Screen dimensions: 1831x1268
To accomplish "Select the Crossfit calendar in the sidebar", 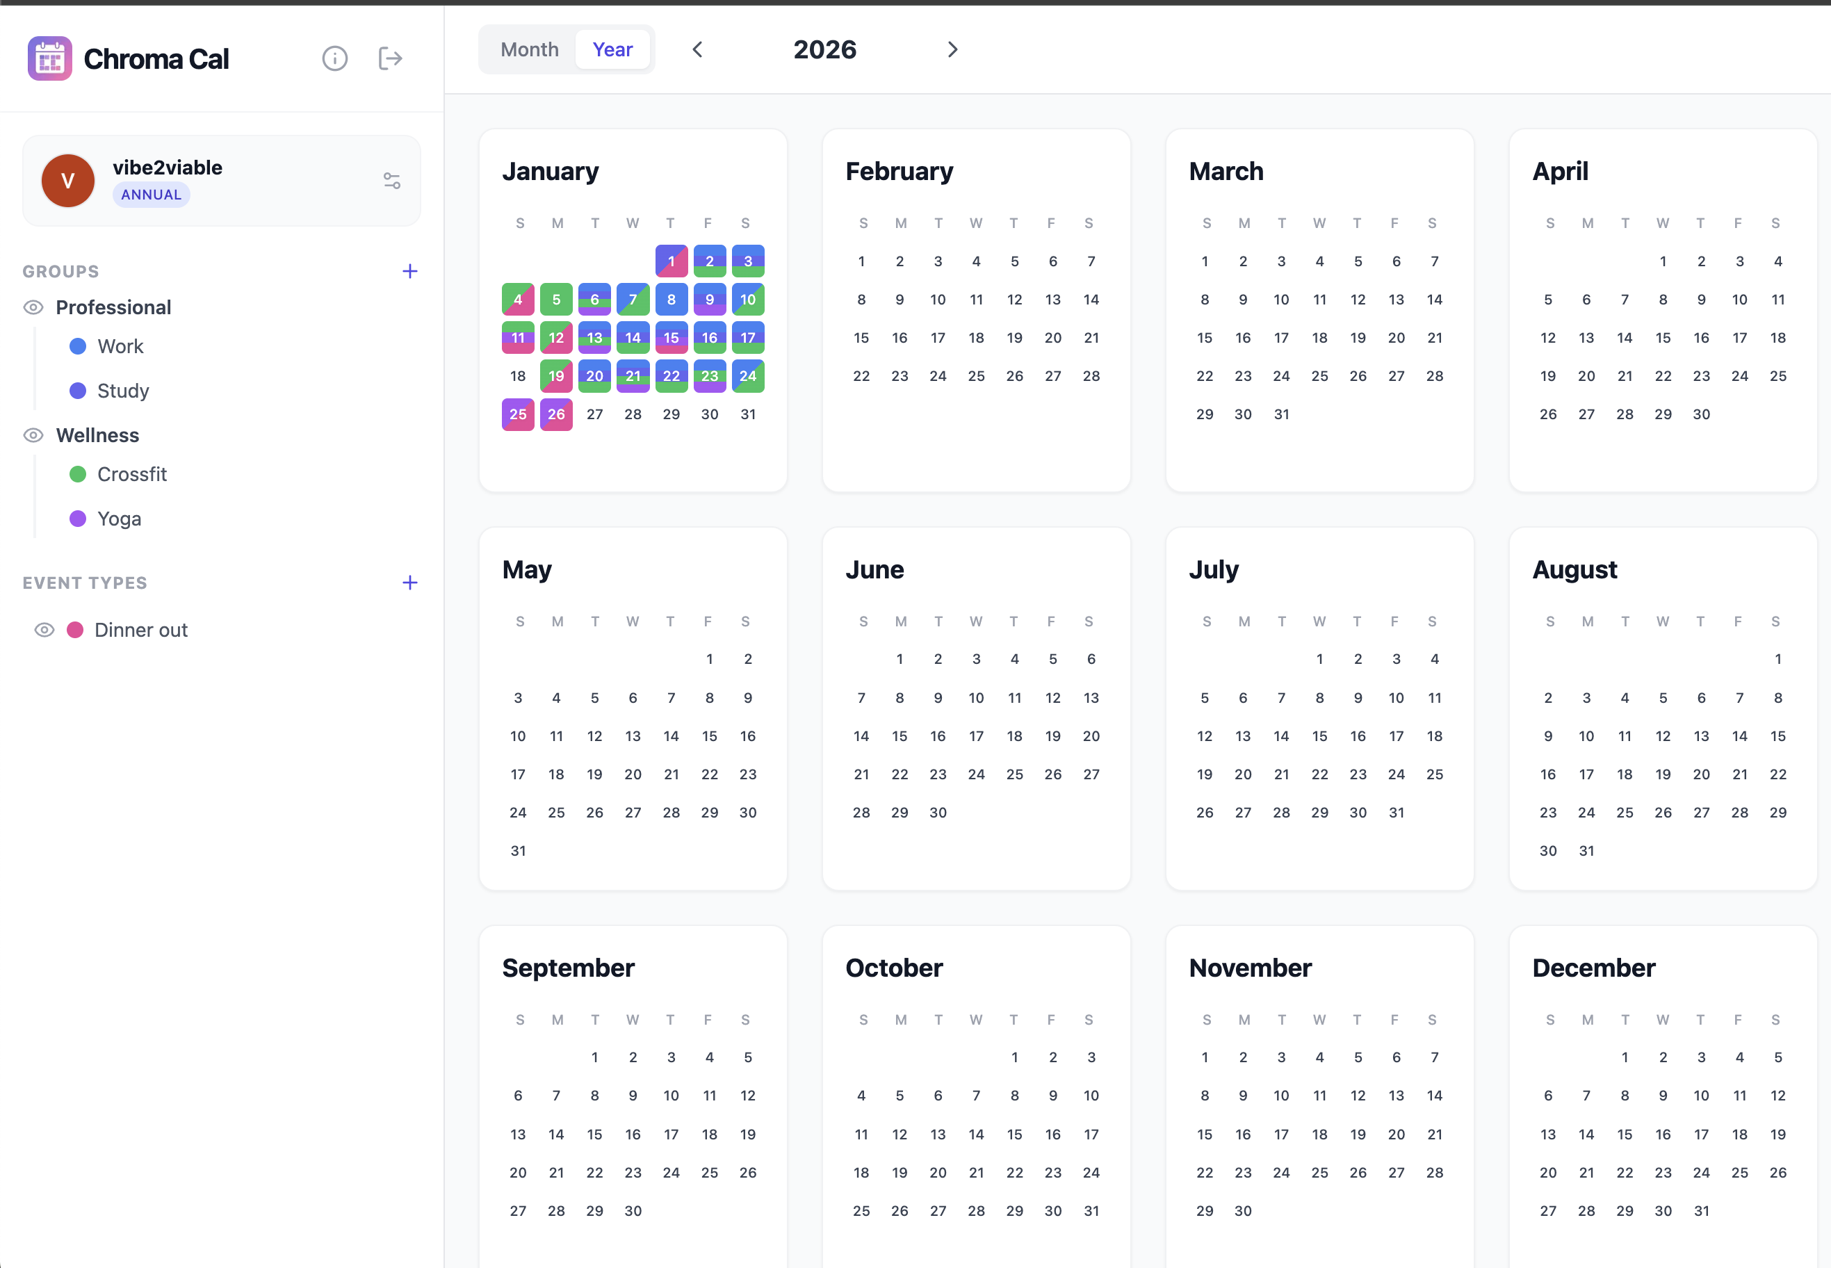I will (x=132, y=473).
